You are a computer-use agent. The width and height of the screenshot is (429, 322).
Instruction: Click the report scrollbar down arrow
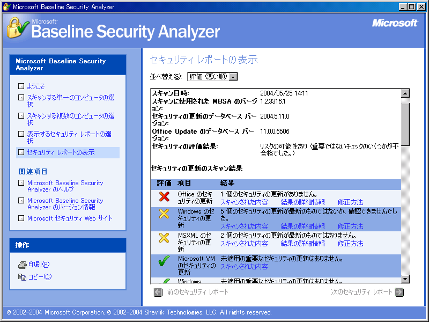point(405,279)
